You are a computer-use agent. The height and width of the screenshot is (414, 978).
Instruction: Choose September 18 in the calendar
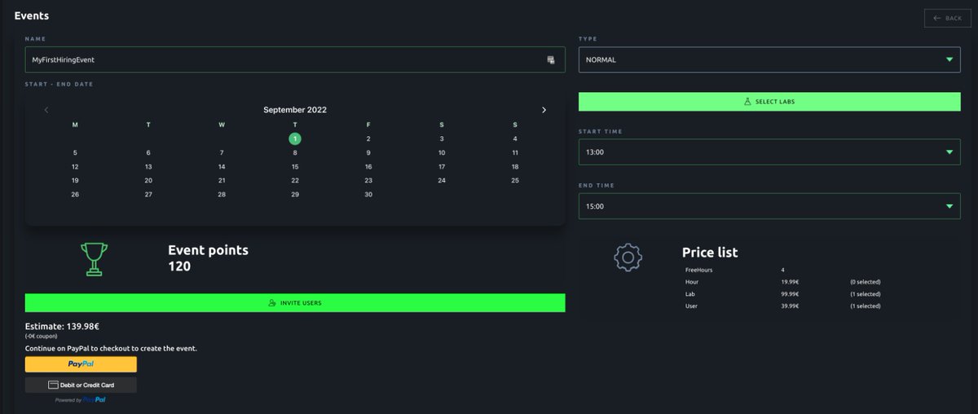(515, 166)
